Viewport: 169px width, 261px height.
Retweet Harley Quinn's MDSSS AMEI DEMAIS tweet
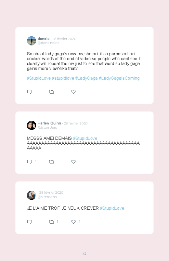51,162
